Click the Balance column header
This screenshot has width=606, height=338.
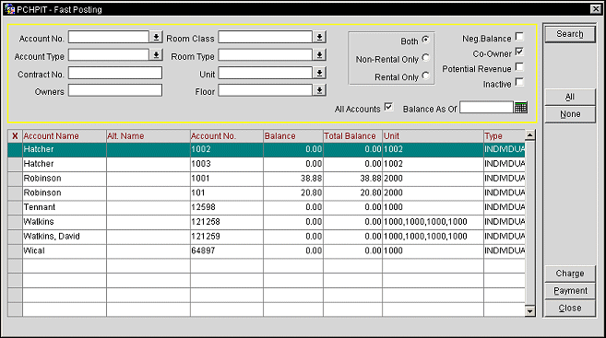[x=293, y=135]
